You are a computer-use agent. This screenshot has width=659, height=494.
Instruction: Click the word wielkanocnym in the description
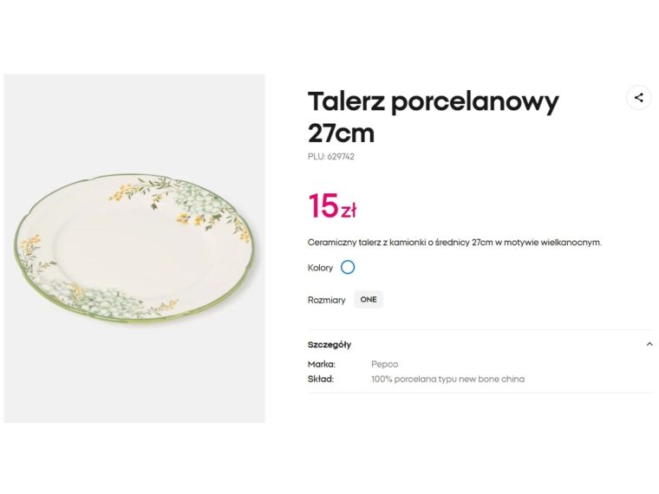(571, 243)
